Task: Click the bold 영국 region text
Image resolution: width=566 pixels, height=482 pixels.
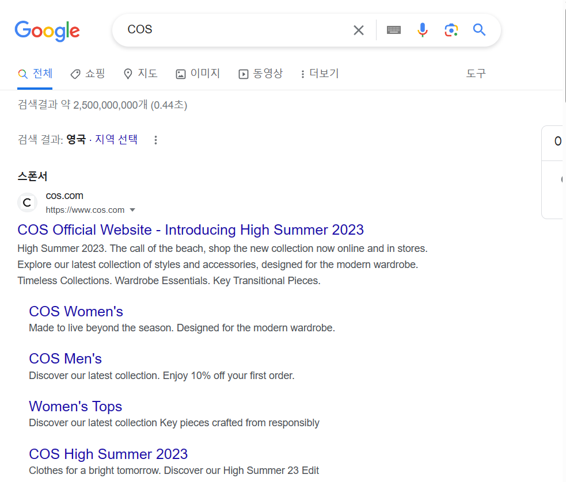Action: coord(76,139)
